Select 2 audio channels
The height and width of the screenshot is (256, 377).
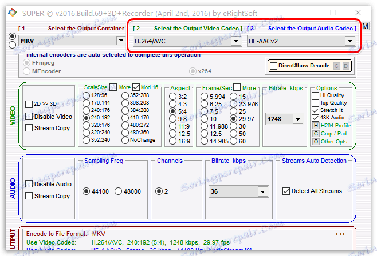159,191
